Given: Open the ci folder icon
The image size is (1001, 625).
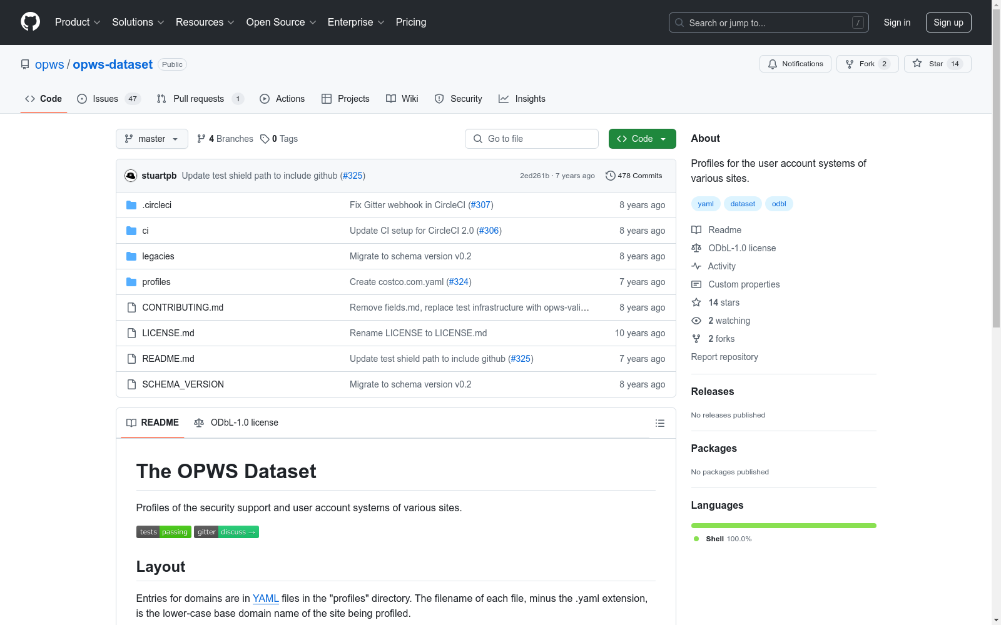Looking at the screenshot, I should (131, 231).
